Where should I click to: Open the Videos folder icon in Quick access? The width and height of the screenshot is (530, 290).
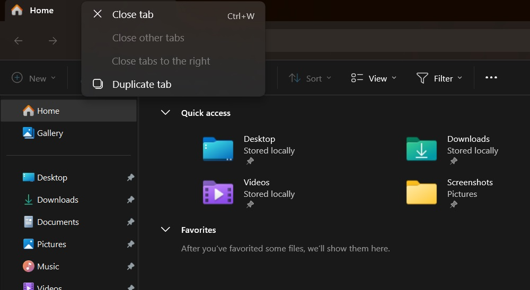click(x=218, y=192)
